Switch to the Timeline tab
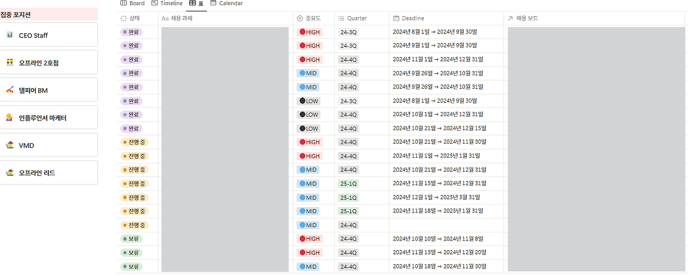688x276 pixels. [x=167, y=3]
